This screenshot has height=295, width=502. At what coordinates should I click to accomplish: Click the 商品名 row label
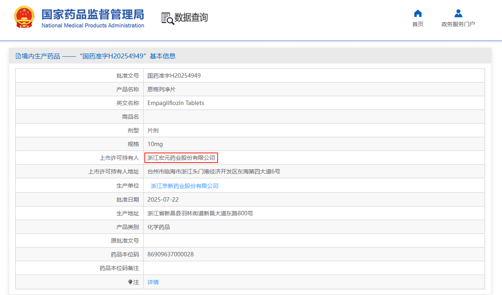(x=130, y=117)
